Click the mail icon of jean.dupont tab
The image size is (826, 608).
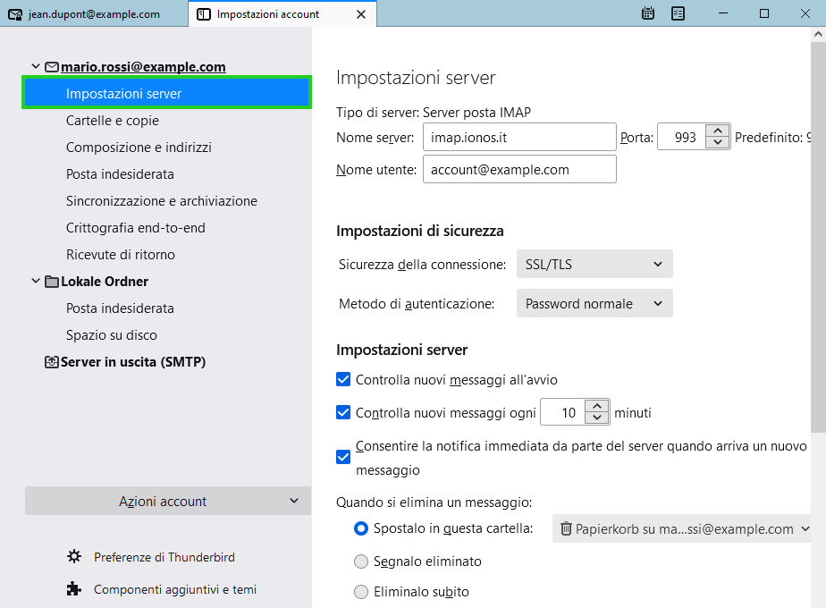pyautogui.click(x=15, y=14)
